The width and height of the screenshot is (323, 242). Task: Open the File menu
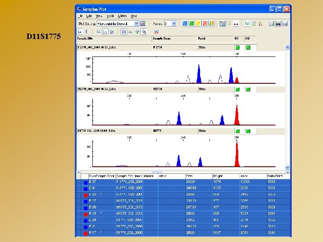point(80,16)
